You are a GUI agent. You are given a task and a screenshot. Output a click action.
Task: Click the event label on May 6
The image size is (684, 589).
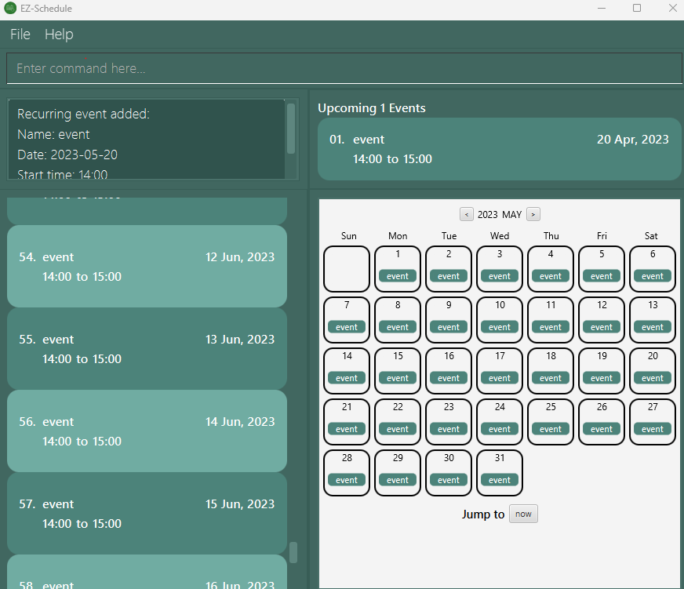click(x=653, y=276)
